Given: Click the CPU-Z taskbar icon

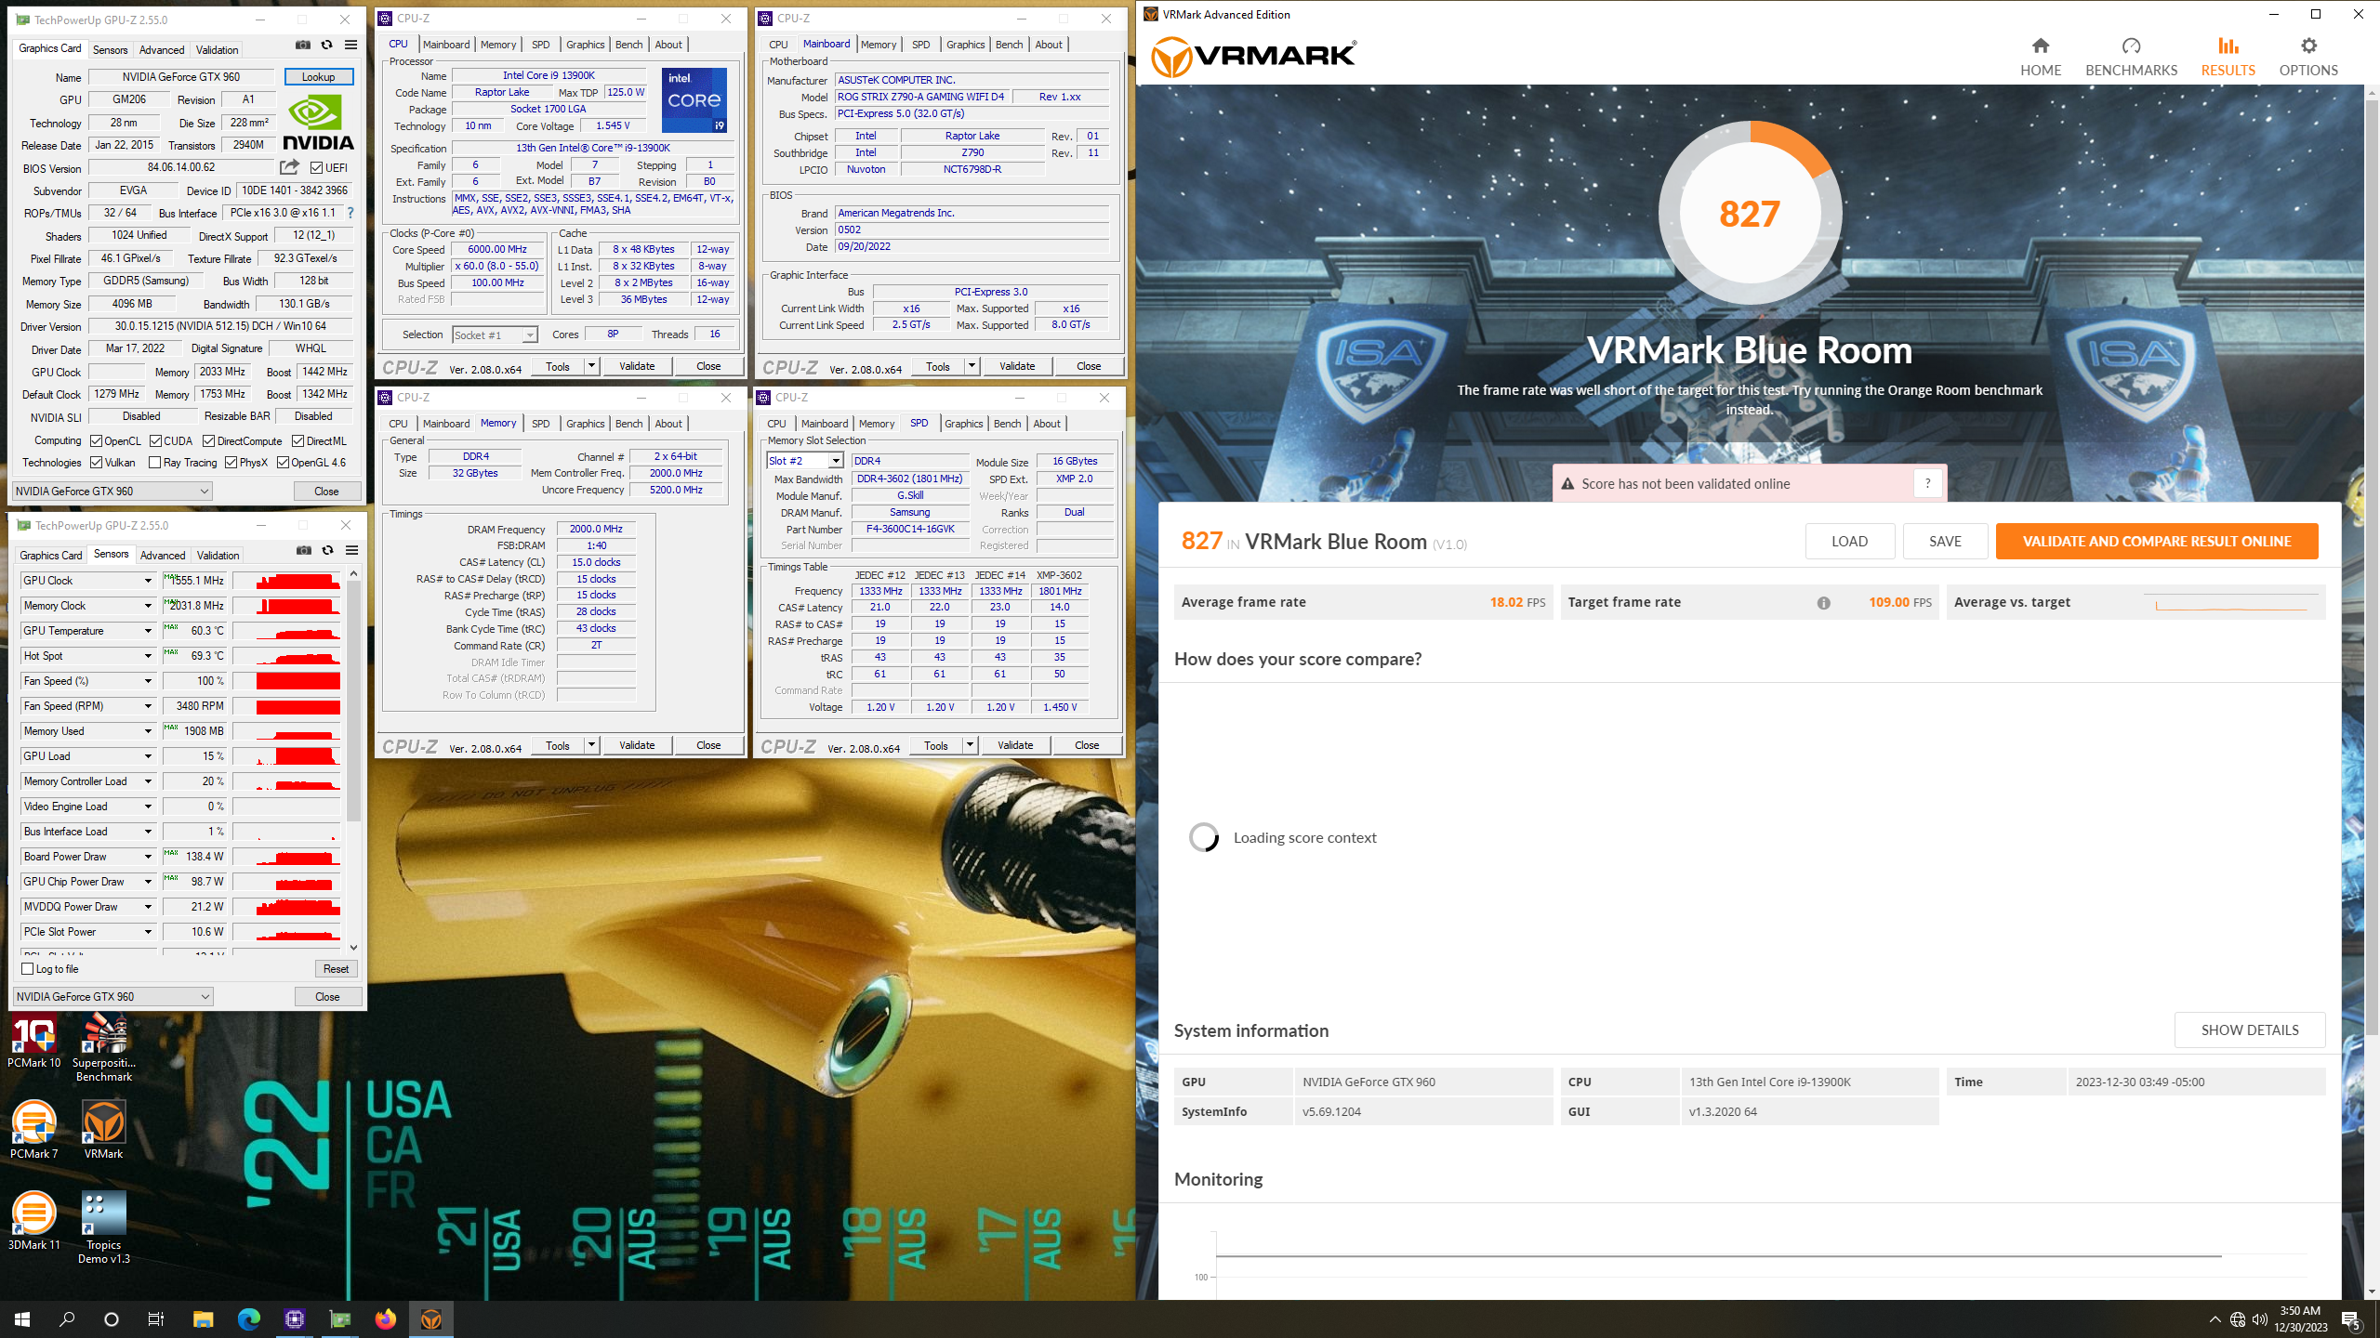Looking at the screenshot, I should click(x=294, y=1318).
